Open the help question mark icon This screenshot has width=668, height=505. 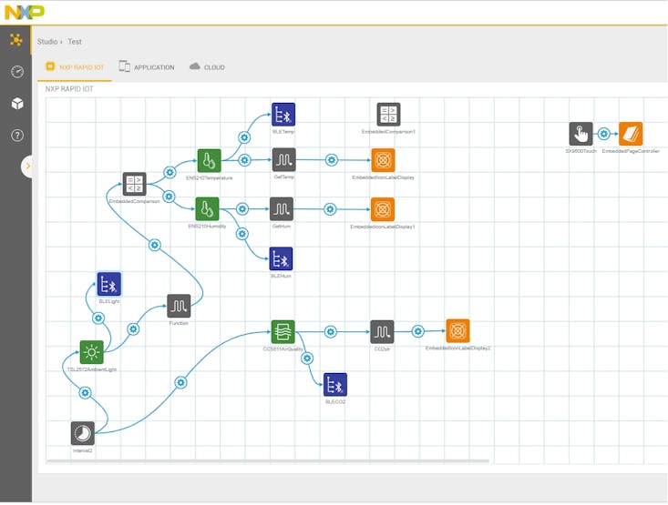17,136
